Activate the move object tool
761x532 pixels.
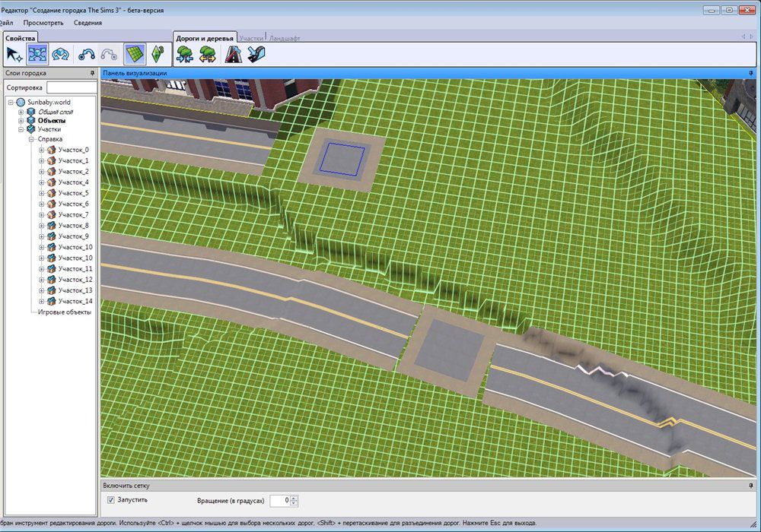click(x=37, y=54)
